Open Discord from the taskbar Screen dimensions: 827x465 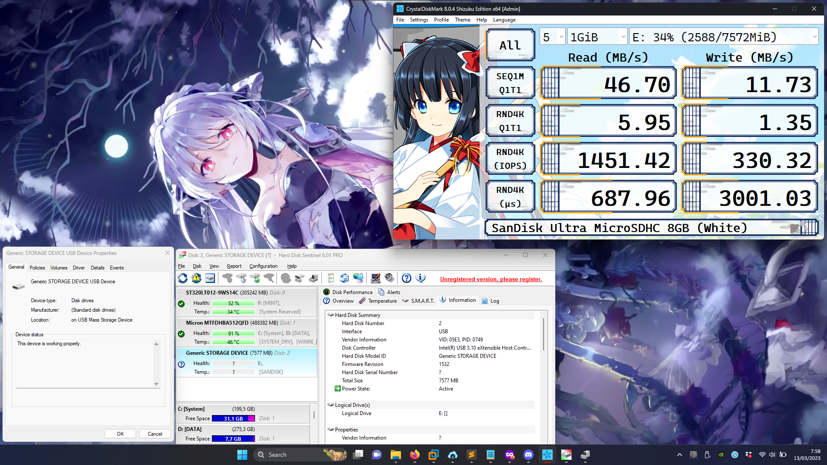pyautogui.click(x=528, y=455)
